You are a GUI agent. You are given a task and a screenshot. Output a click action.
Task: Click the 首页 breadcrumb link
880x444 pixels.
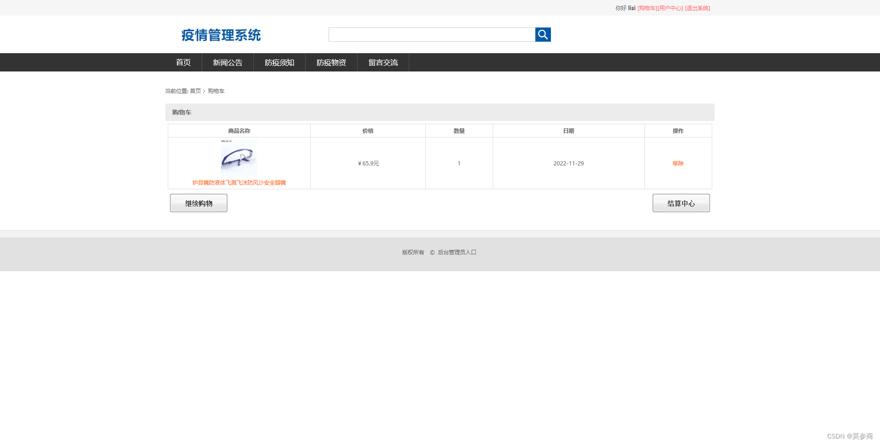[x=195, y=91]
